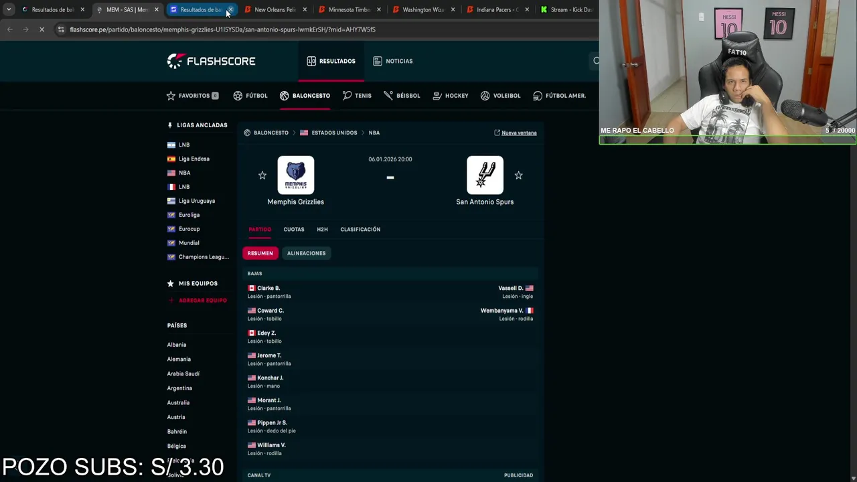Switch to H2H tab
Image resolution: width=857 pixels, height=482 pixels.
coord(322,230)
